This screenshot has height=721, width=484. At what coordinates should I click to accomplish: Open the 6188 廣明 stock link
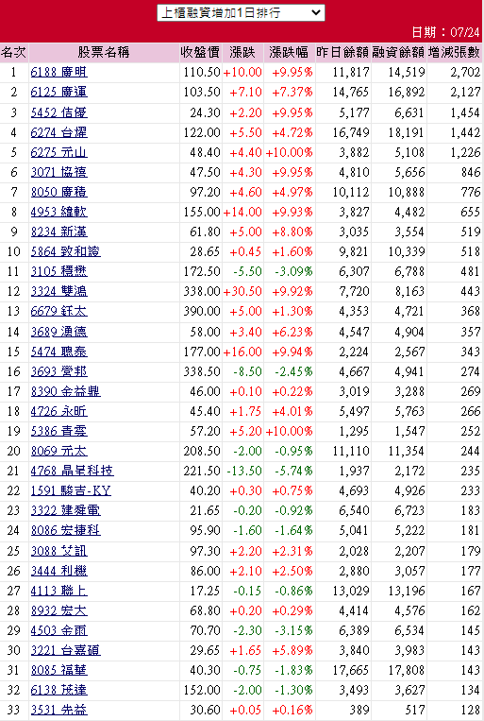click(58, 72)
